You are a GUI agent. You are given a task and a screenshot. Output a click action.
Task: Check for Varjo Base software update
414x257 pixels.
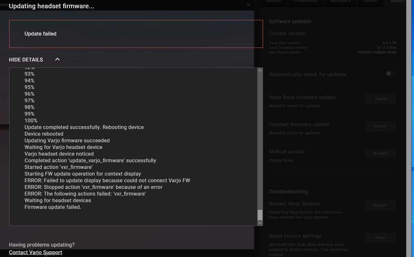(x=380, y=99)
